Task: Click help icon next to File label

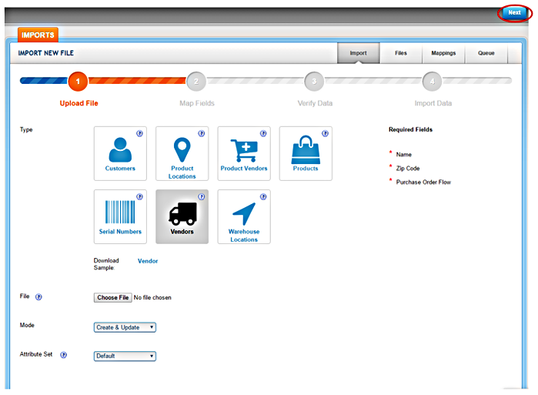Action: (x=38, y=296)
